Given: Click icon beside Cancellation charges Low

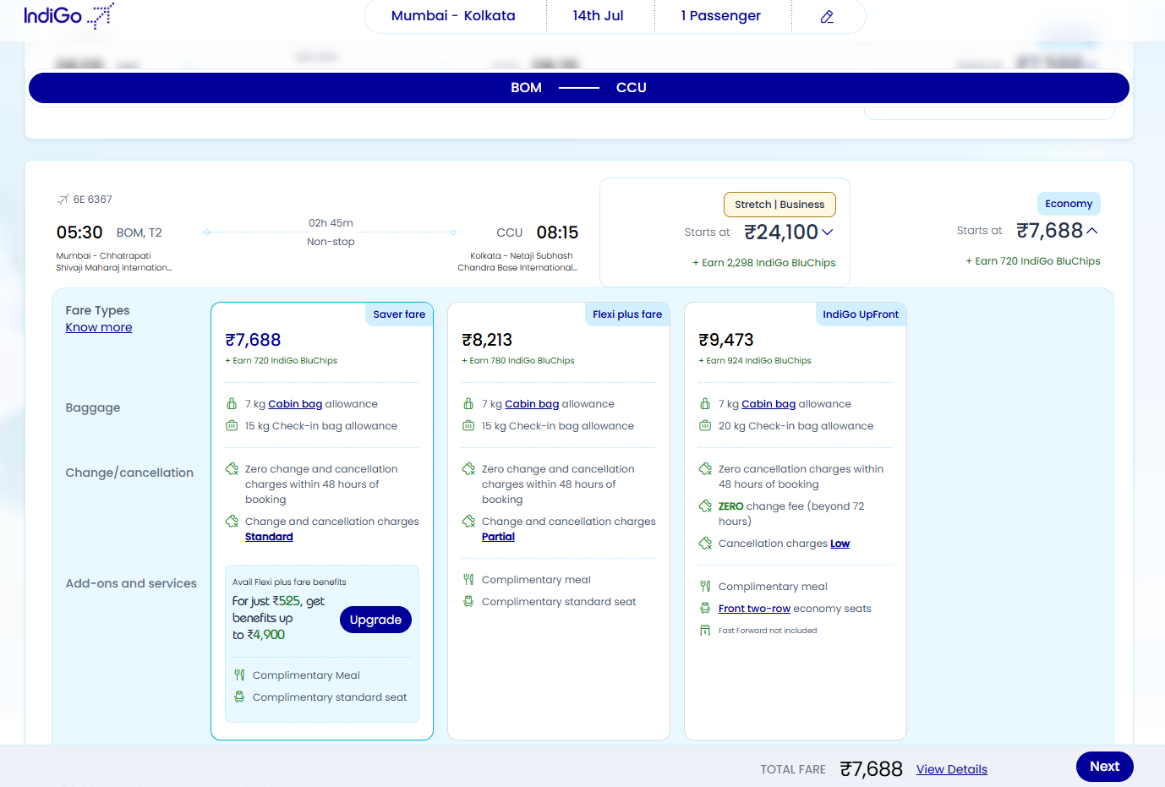Looking at the screenshot, I should 705,544.
